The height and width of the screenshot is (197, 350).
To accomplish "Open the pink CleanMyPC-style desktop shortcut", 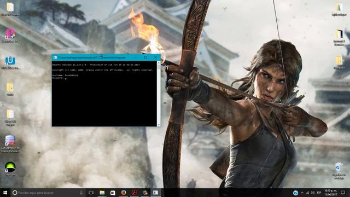I will (10, 35).
